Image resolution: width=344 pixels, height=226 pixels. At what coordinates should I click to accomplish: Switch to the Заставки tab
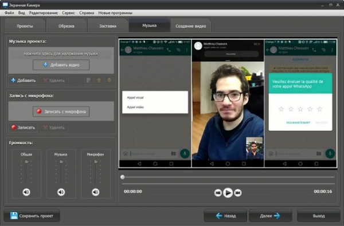click(108, 26)
